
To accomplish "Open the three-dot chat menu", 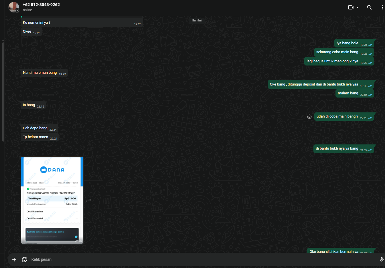I will pos(382,7).
